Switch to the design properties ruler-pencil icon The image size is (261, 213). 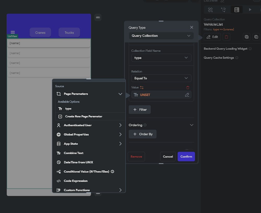[210, 10]
